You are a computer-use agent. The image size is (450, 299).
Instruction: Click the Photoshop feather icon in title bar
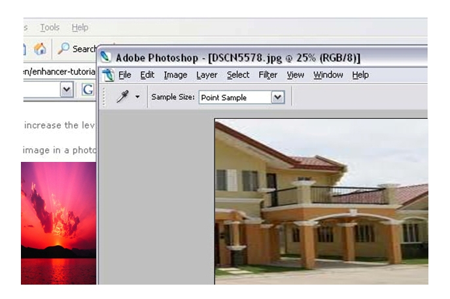coord(105,57)
